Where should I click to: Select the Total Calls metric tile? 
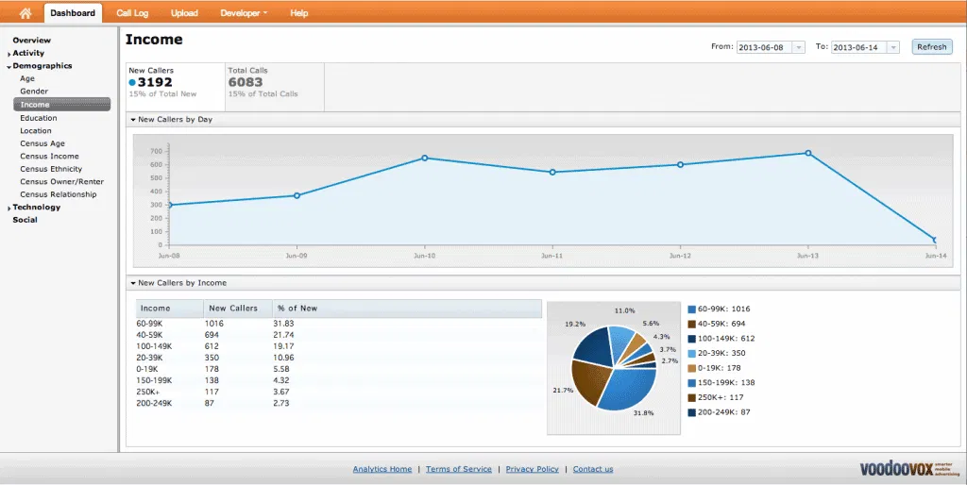274,81
